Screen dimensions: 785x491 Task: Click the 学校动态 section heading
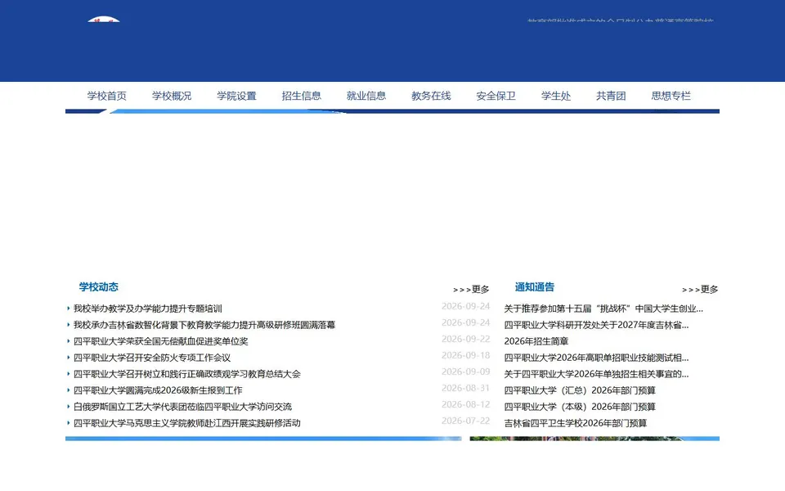(99, 287)
